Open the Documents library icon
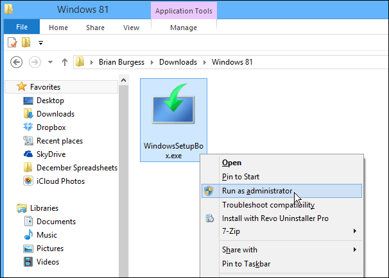 click(x=28, y=221)
